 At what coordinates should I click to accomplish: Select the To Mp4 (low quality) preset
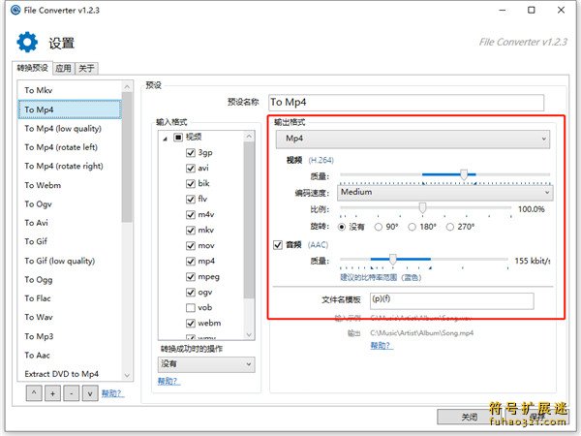tap(70, 128)
